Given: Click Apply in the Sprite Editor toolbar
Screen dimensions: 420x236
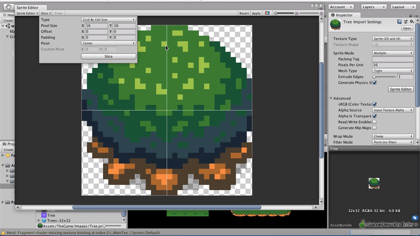Looking at the screenshot, I should pos(256,13).
